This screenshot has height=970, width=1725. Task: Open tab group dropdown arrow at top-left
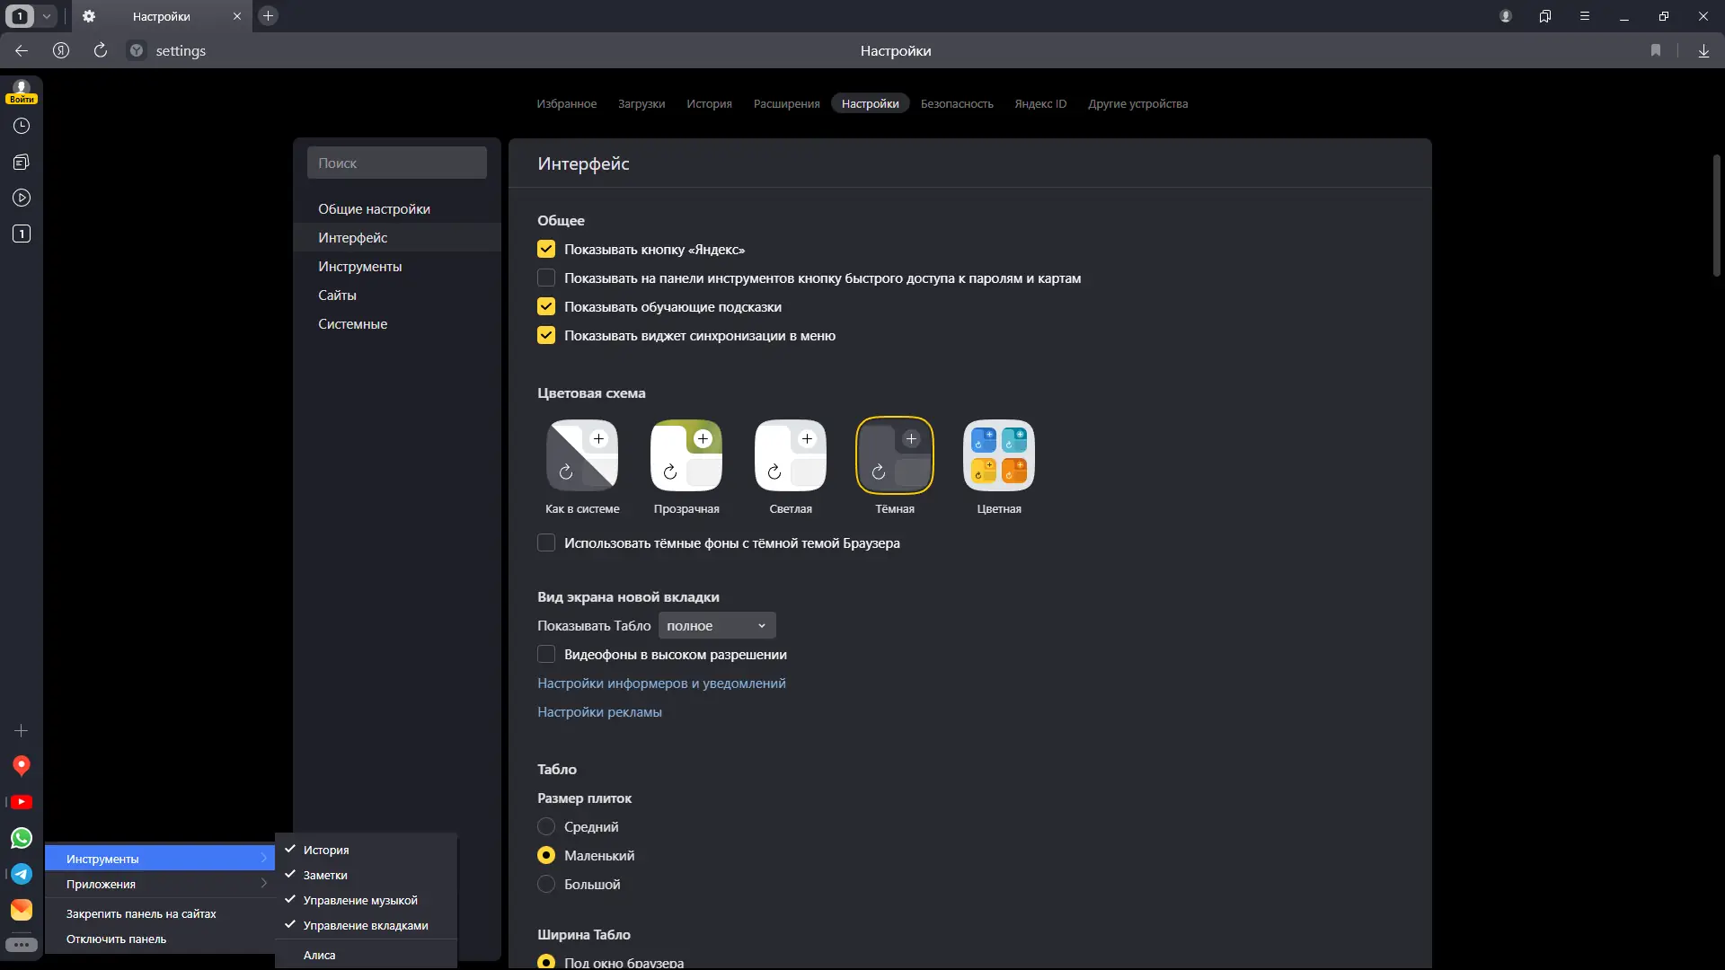pyautogui.click(x=47, y=16)
